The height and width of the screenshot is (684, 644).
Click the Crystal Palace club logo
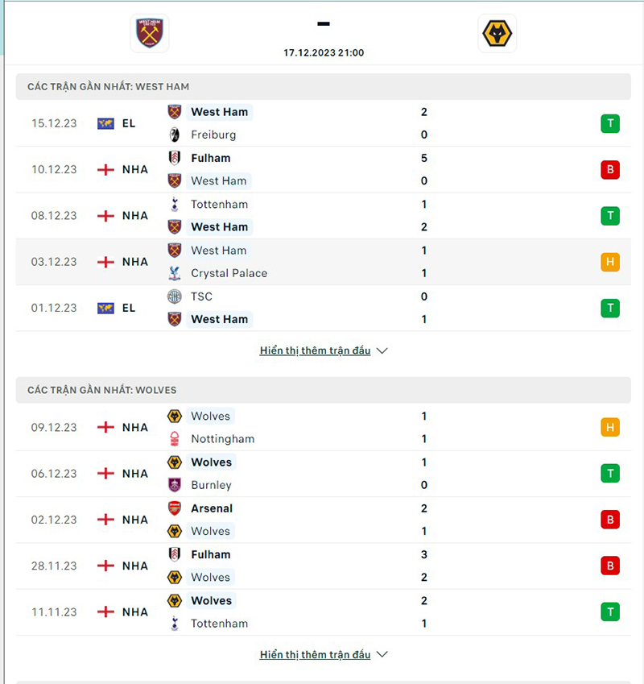tap(174, 273)
